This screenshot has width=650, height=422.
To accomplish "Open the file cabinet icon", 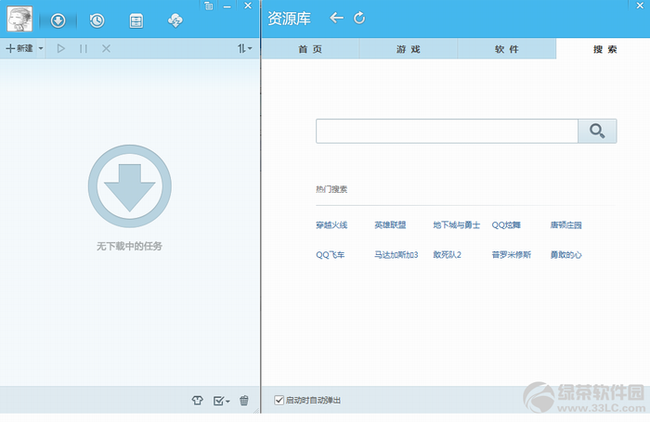I will click(x=136, y=20).
